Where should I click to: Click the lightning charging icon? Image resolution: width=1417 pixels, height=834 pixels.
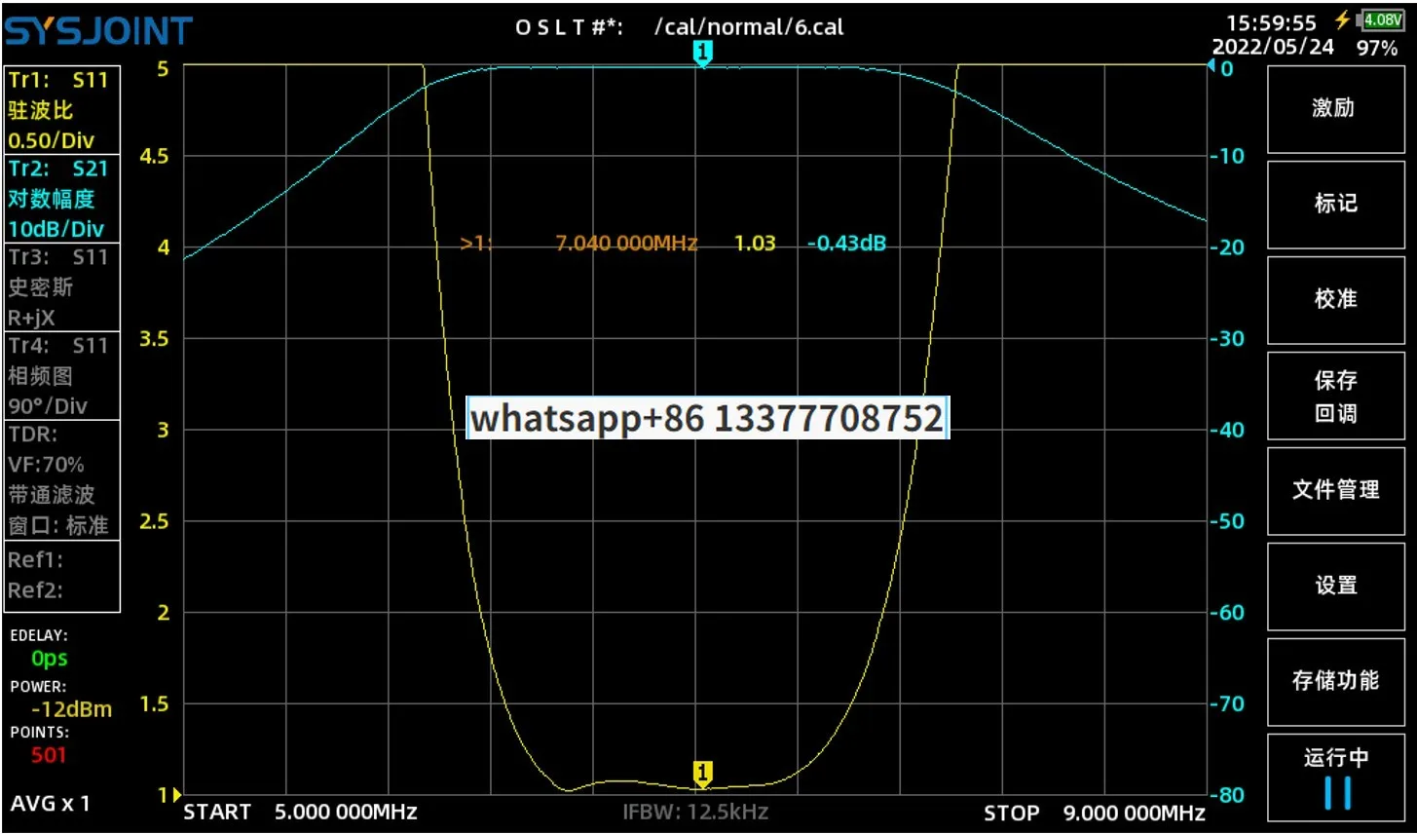tap(1343, 19)
